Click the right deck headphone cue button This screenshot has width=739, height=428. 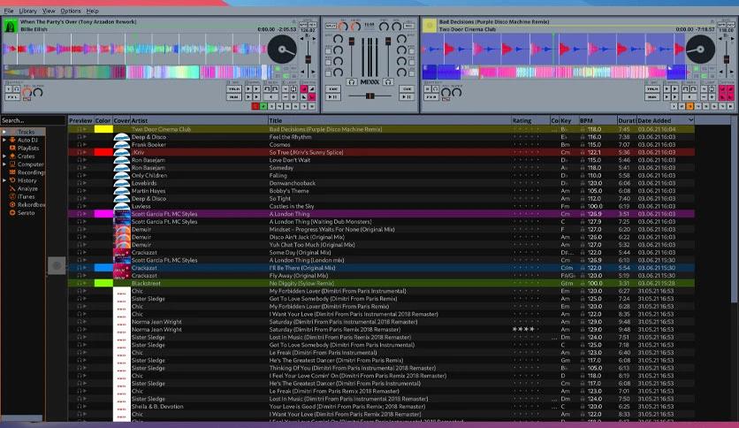(x=388, y=82)
